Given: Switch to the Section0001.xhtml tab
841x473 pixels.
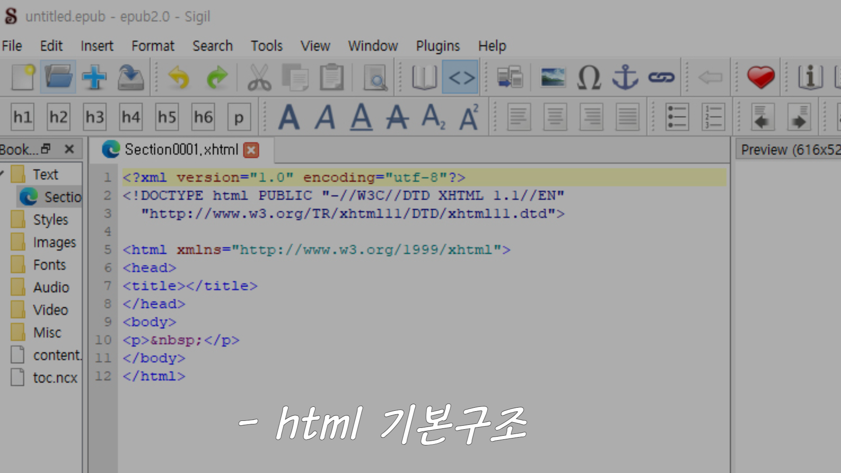Looking at the screenshot, I should point(180,150).
